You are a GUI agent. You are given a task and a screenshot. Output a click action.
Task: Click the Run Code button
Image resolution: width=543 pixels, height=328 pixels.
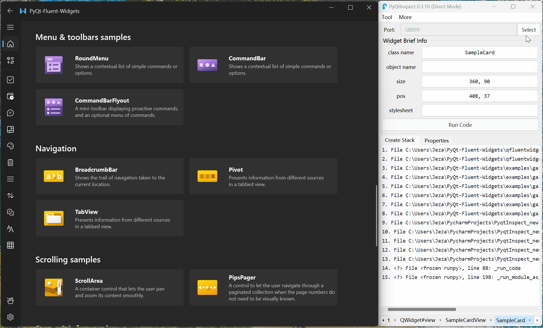(460, 125)
